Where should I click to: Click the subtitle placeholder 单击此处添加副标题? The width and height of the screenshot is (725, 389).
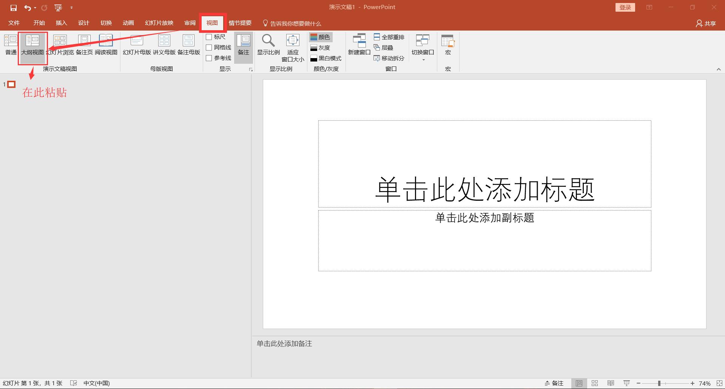(x=484, y=218)
